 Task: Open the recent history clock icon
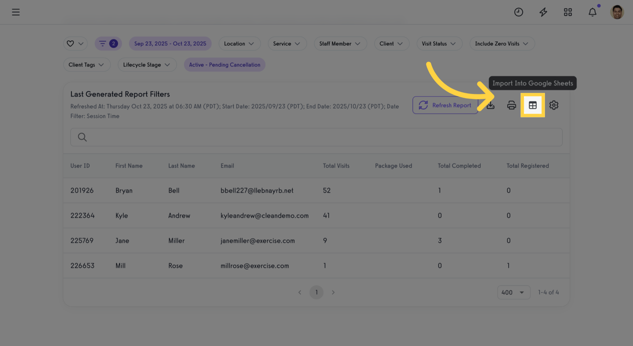(x=519, y=12)
